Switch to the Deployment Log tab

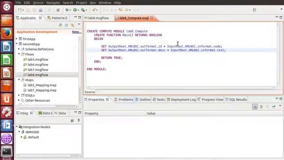click(181, 100)
